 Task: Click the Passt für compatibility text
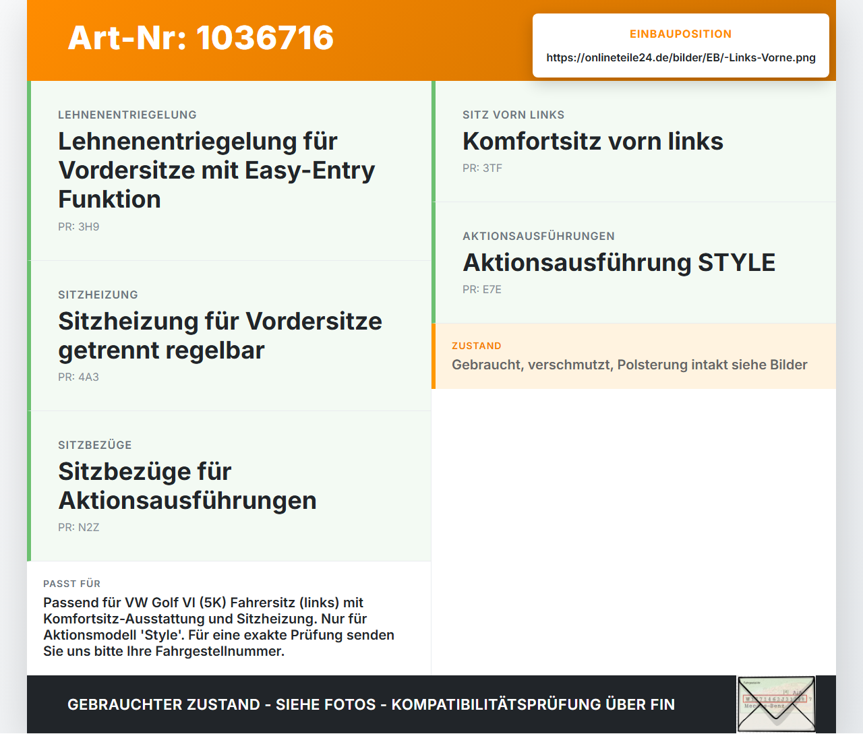219,627
